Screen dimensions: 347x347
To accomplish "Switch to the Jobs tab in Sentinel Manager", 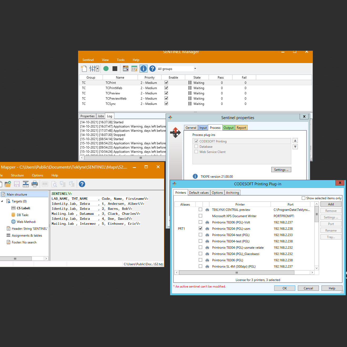I will click(x=101, y=116).
